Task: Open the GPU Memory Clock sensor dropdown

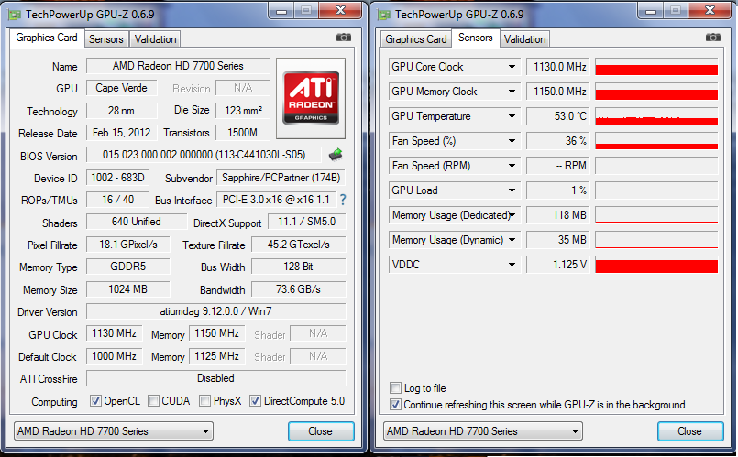Action: [x=512, y=92]
